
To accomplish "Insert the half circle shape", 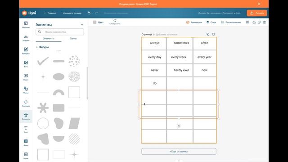I will (x=58, y=139).
